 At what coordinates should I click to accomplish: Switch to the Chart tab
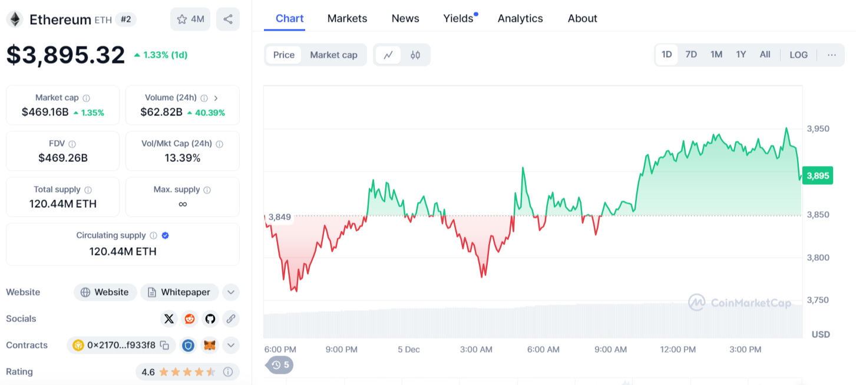290,18
